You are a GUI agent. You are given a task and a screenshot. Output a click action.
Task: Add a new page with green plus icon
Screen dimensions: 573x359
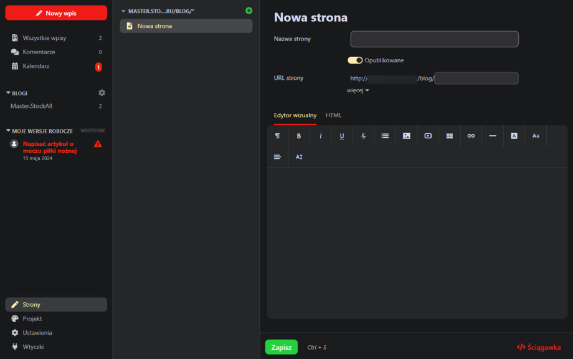click(x=249, y=11)
